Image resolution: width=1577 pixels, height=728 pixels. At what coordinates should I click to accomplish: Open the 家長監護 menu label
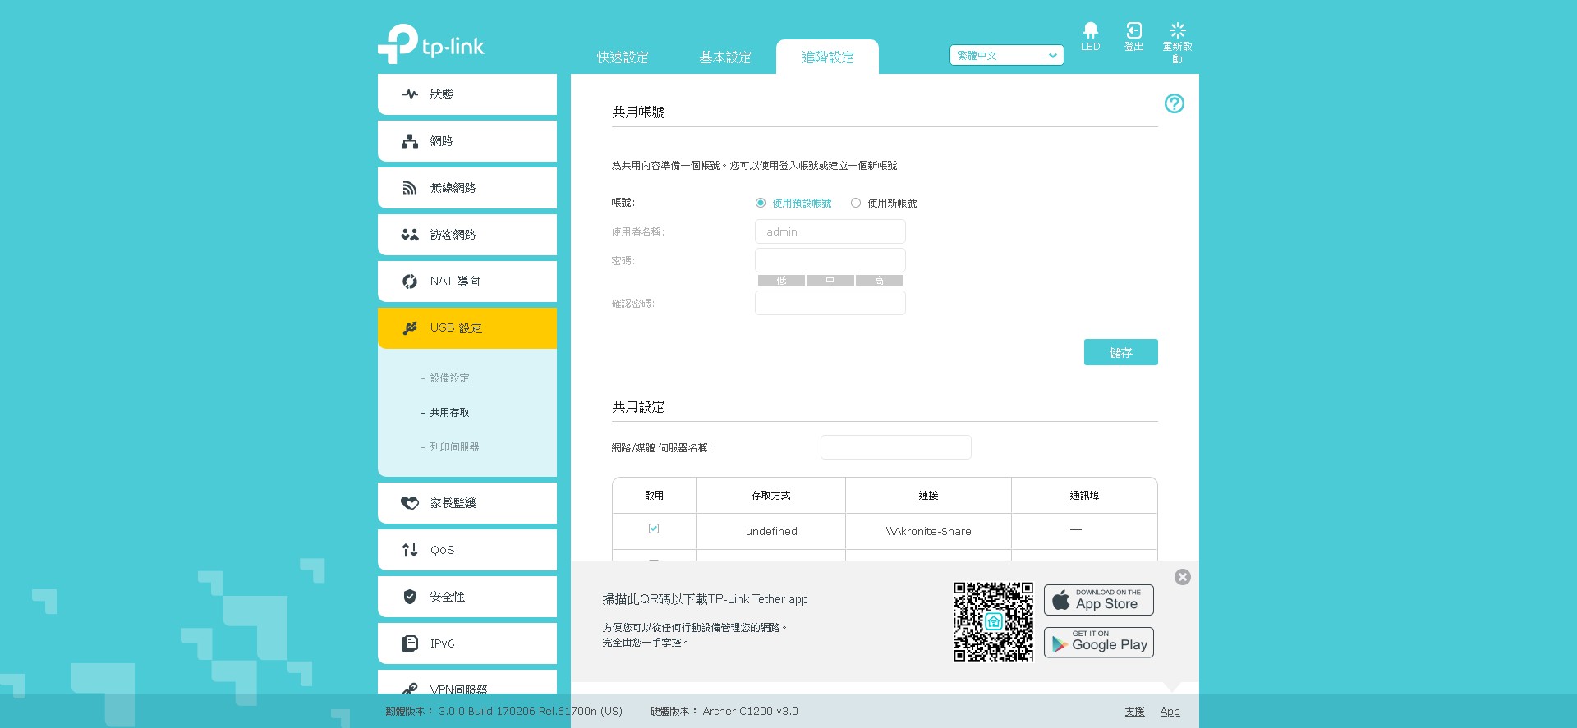click(453, 503)
